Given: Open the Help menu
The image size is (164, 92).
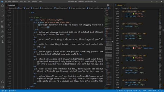Looking at the screenshot, I should tap(40, 2).
